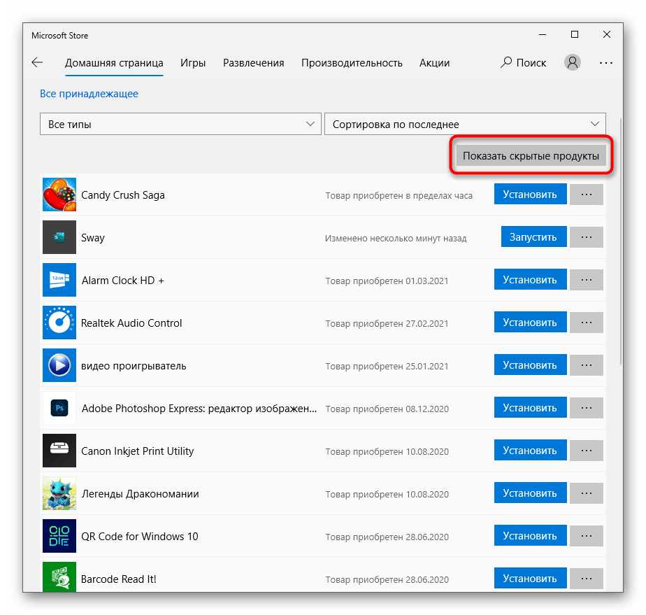Open more options for Candy Crush Saga

pyautogui.click(x=587, y=195)
